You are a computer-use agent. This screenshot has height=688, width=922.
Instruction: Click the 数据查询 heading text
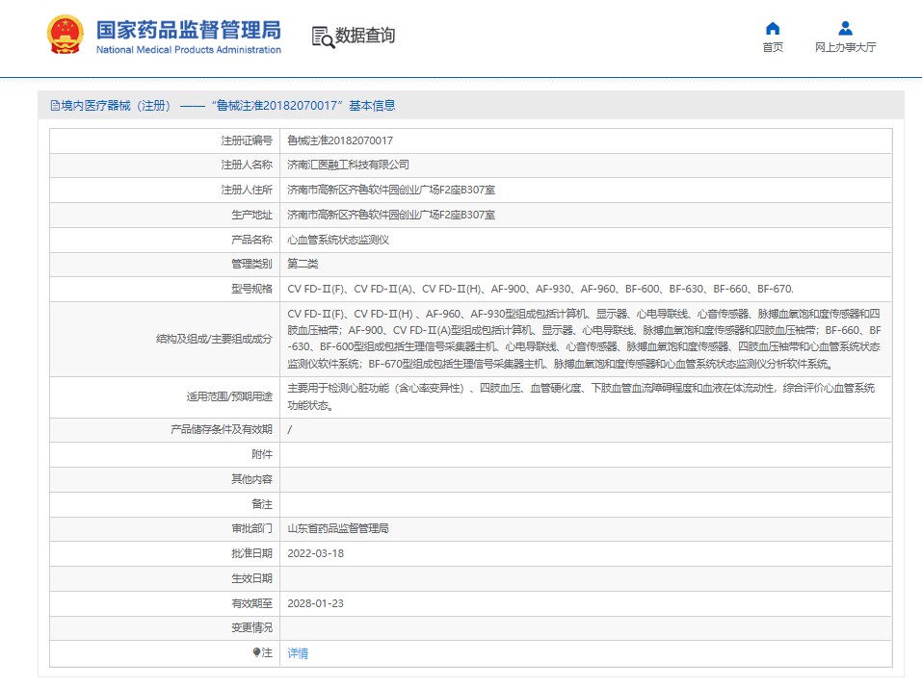click(365, 36)
